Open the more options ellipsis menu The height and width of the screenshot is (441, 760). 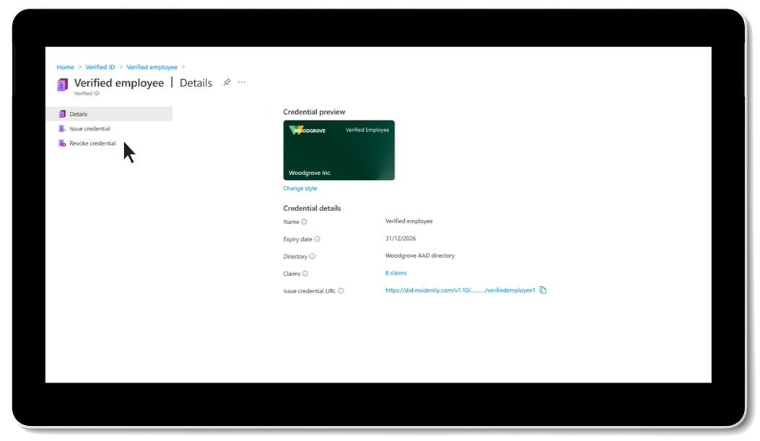[242, 82]
